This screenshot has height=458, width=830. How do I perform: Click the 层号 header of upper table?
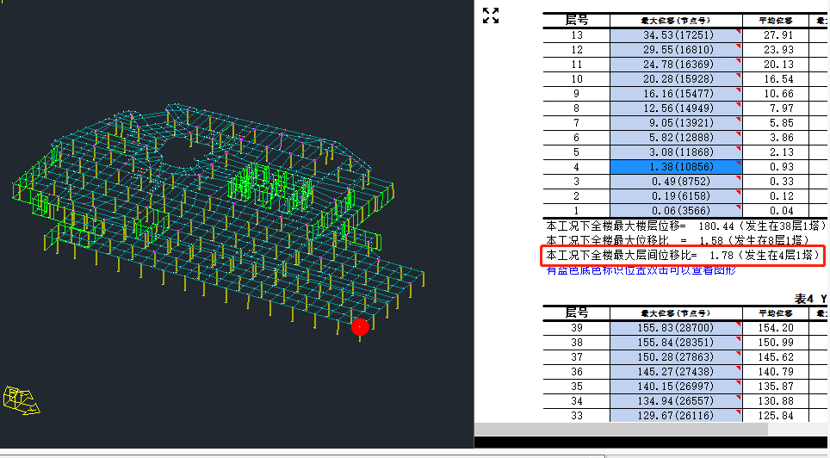pyautogui.click(x=576, y=20)
